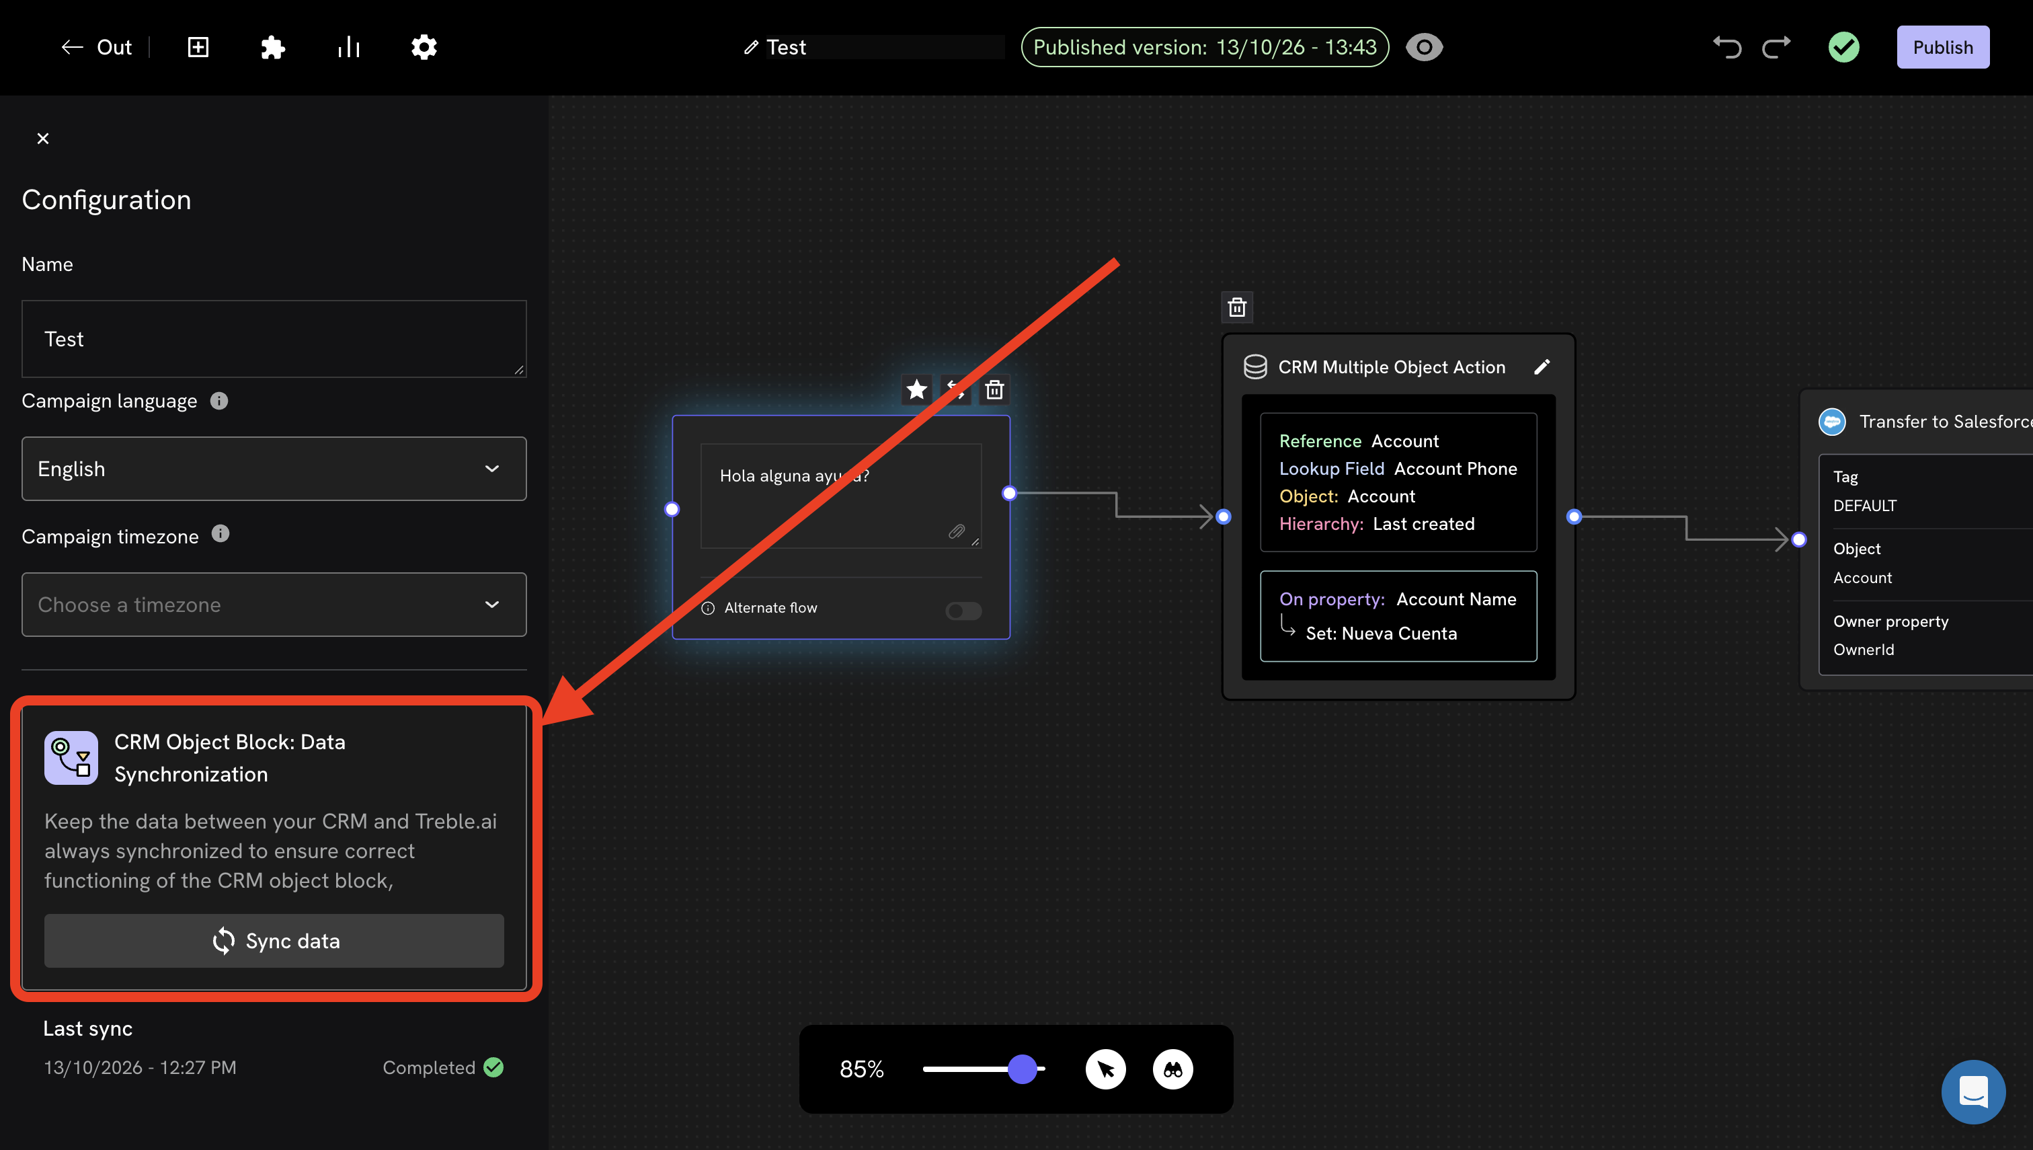This screenshot has width=2033, height=1150.
Task: Click the redo arrow
Action: tap(1776, 47)
